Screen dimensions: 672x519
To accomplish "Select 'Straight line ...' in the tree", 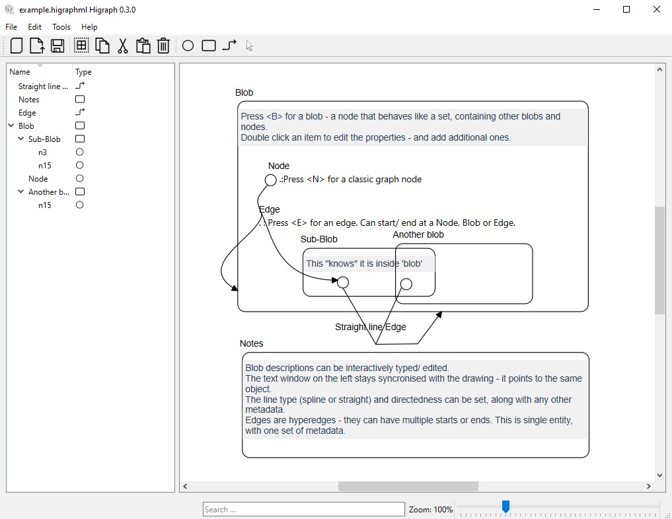I will click(44, 86).
